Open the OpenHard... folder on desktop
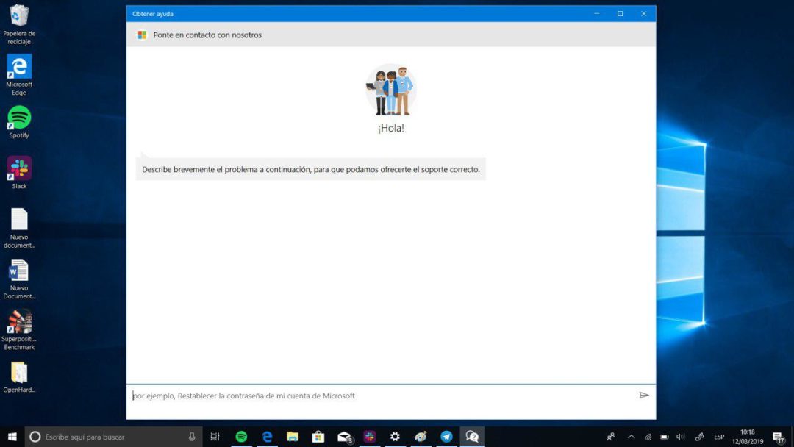Viewport: 794px width, 447px height. point(18,377)
